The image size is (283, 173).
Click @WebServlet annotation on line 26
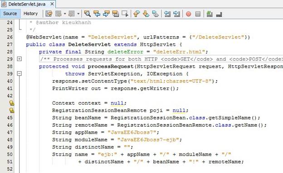coord(44,37)
